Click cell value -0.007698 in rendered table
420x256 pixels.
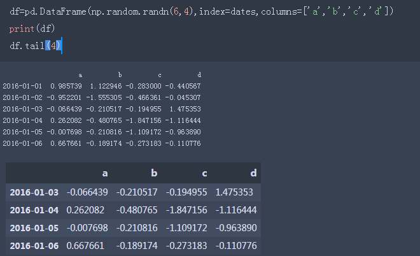(87, 228)
